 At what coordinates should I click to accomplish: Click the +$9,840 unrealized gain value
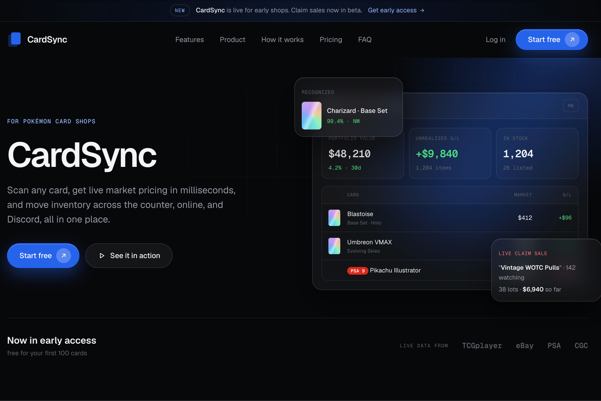pyautogui.click(x=437, y=153)
